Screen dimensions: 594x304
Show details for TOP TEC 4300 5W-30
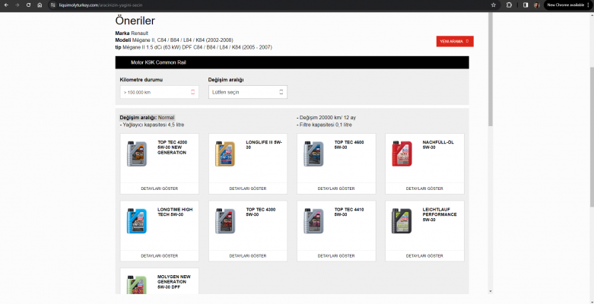(248, 256)
